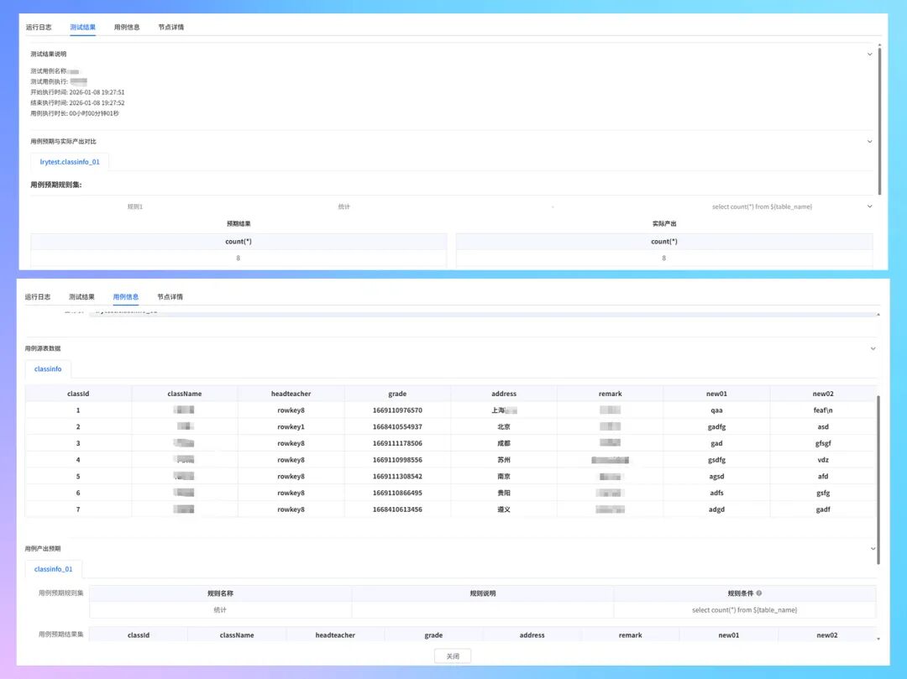Click address cell 北京
Viewport: 907px width, 679px height.
504,427
